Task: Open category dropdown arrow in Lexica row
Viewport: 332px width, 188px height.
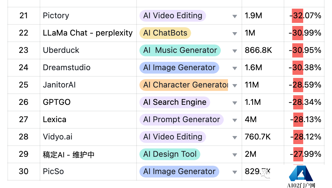Action: tap(235, 120)
